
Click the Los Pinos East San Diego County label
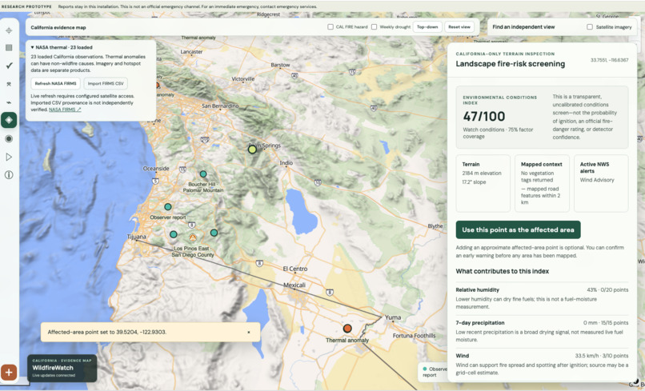coord(192,252)
